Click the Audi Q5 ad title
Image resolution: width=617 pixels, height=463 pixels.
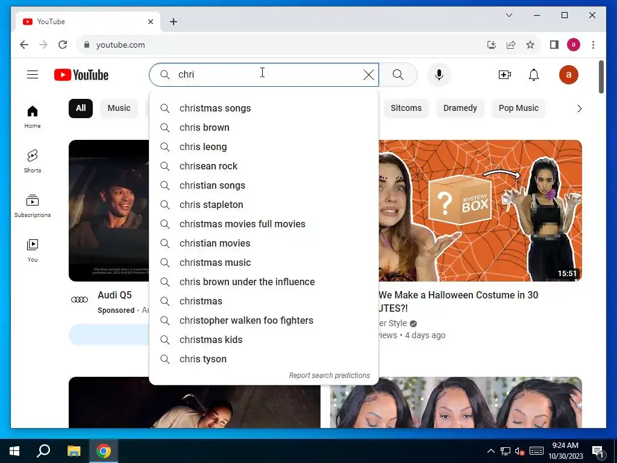(x=114, y=295)
